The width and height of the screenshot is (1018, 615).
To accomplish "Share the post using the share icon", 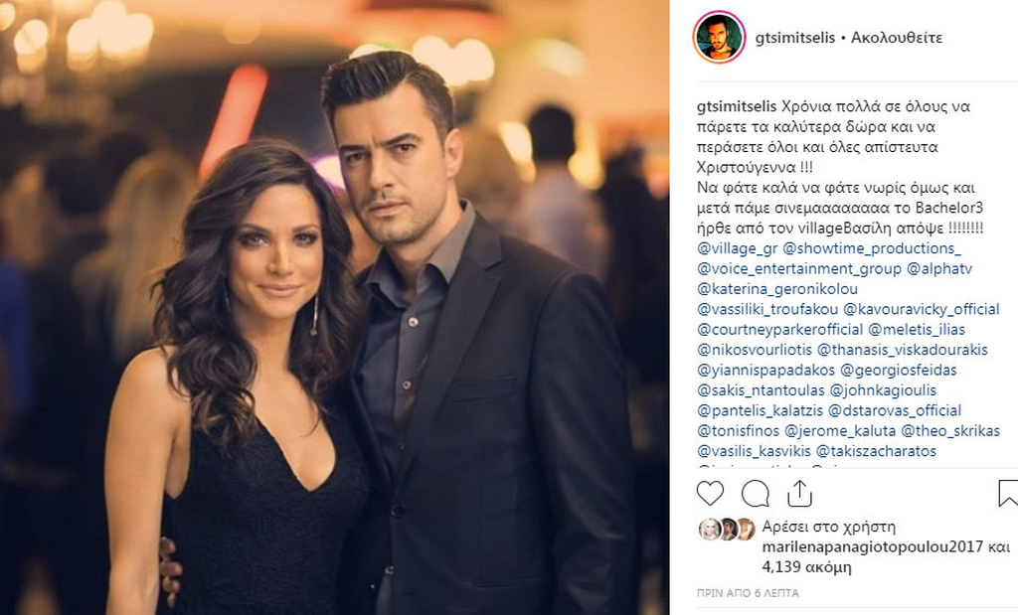I will [x=799, y=493].
